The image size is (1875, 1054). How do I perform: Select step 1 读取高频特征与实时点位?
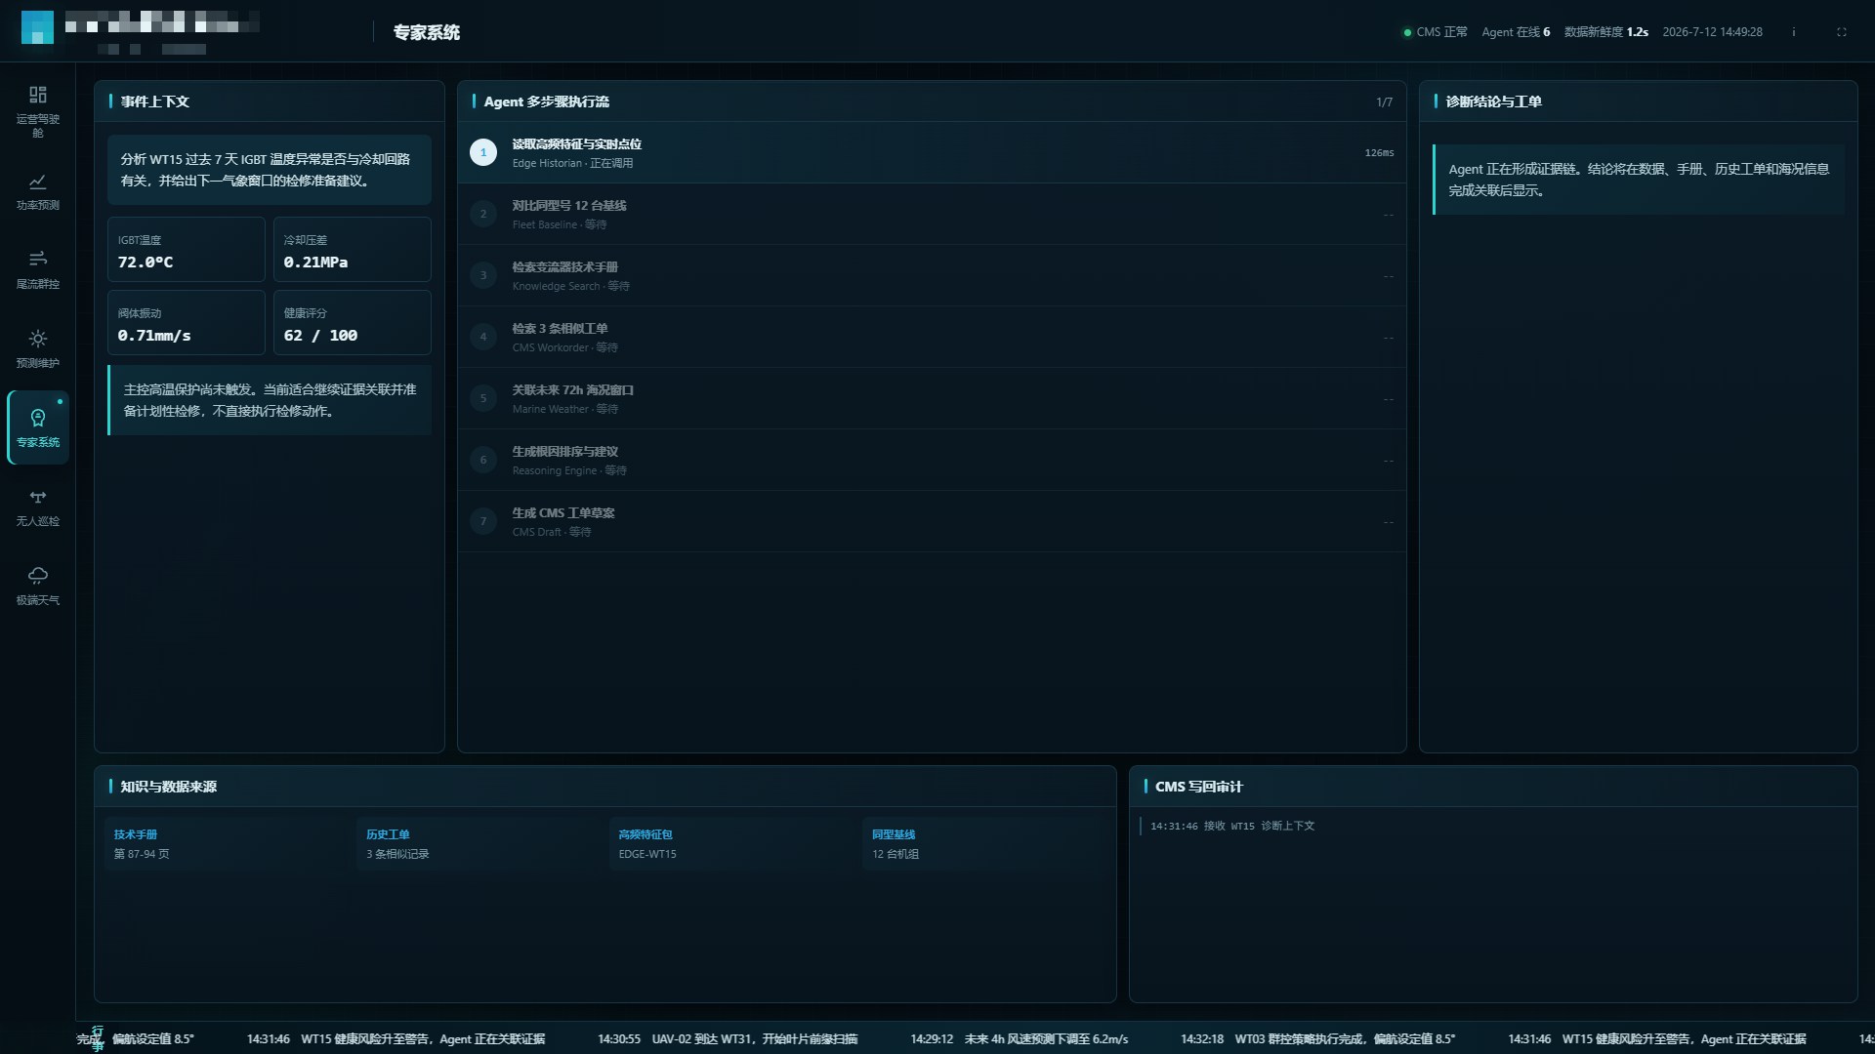(932, 152)
